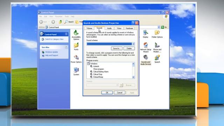Click Cancel in Sounds dialog
This screenshot has height=126, width=224.
tap(119, 92)
